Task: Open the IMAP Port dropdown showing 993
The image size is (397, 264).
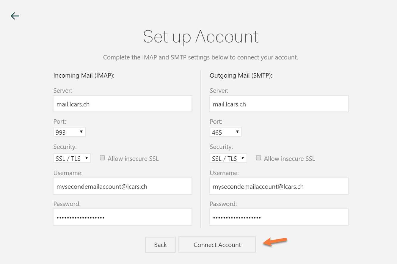Action: [69, 132]
